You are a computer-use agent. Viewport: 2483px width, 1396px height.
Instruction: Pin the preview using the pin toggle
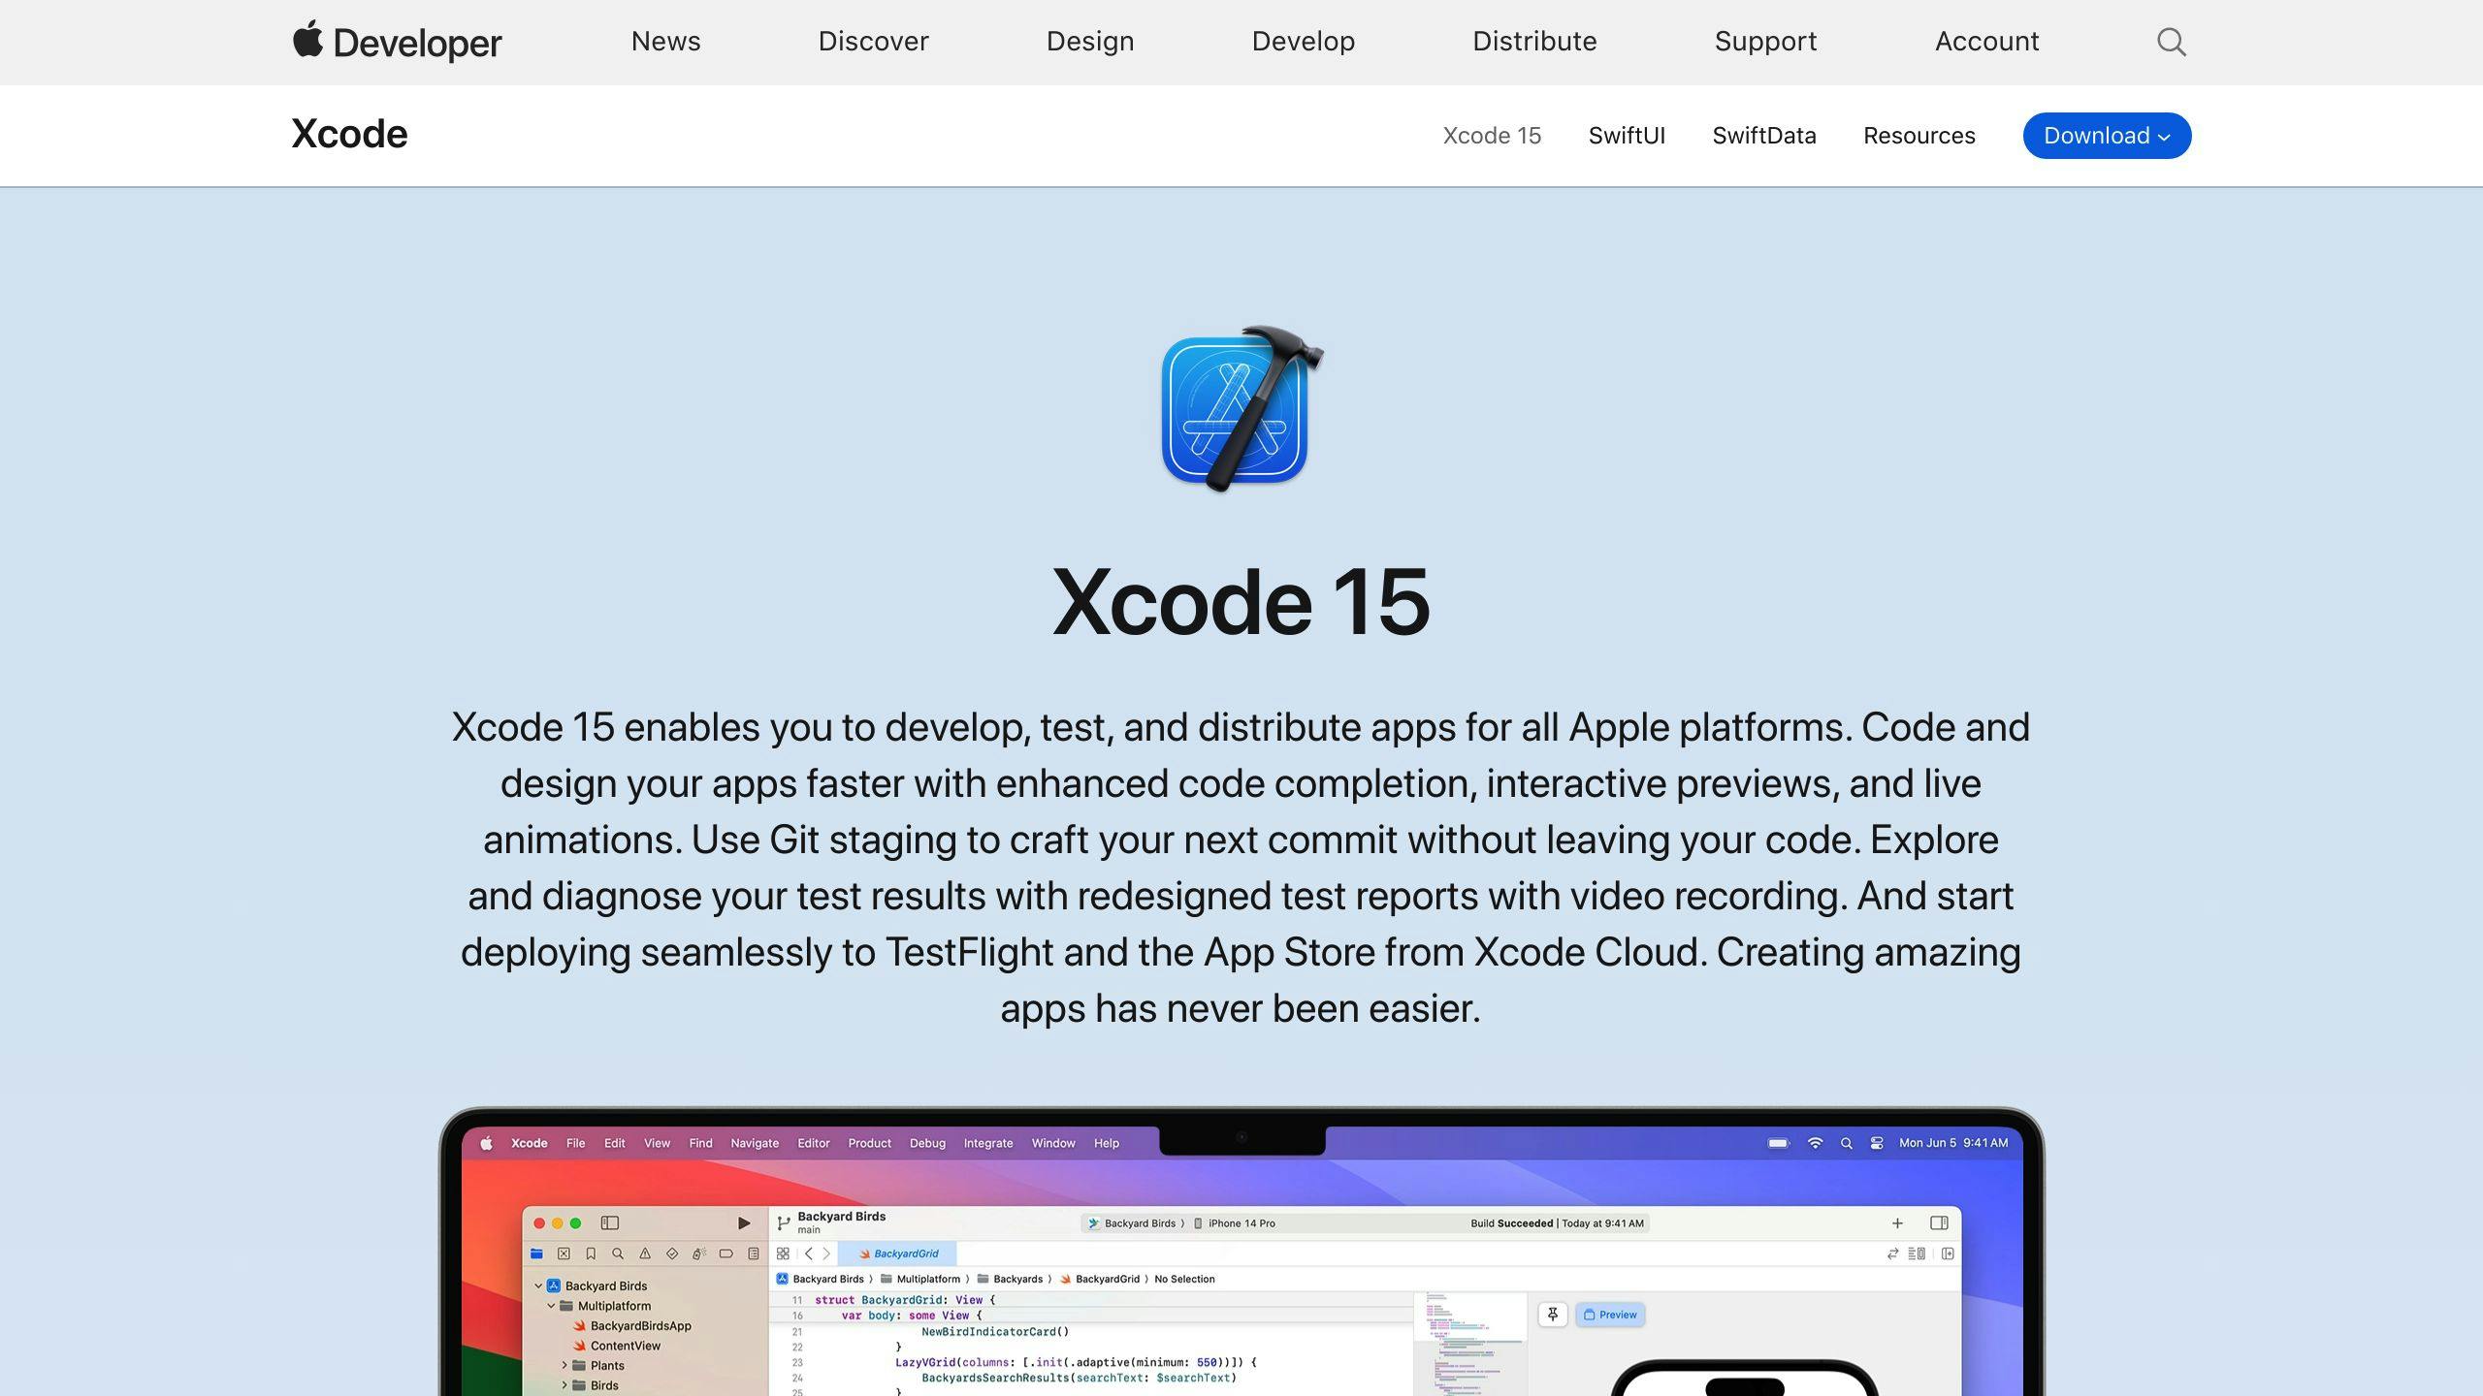[x=1554, y=1315]
